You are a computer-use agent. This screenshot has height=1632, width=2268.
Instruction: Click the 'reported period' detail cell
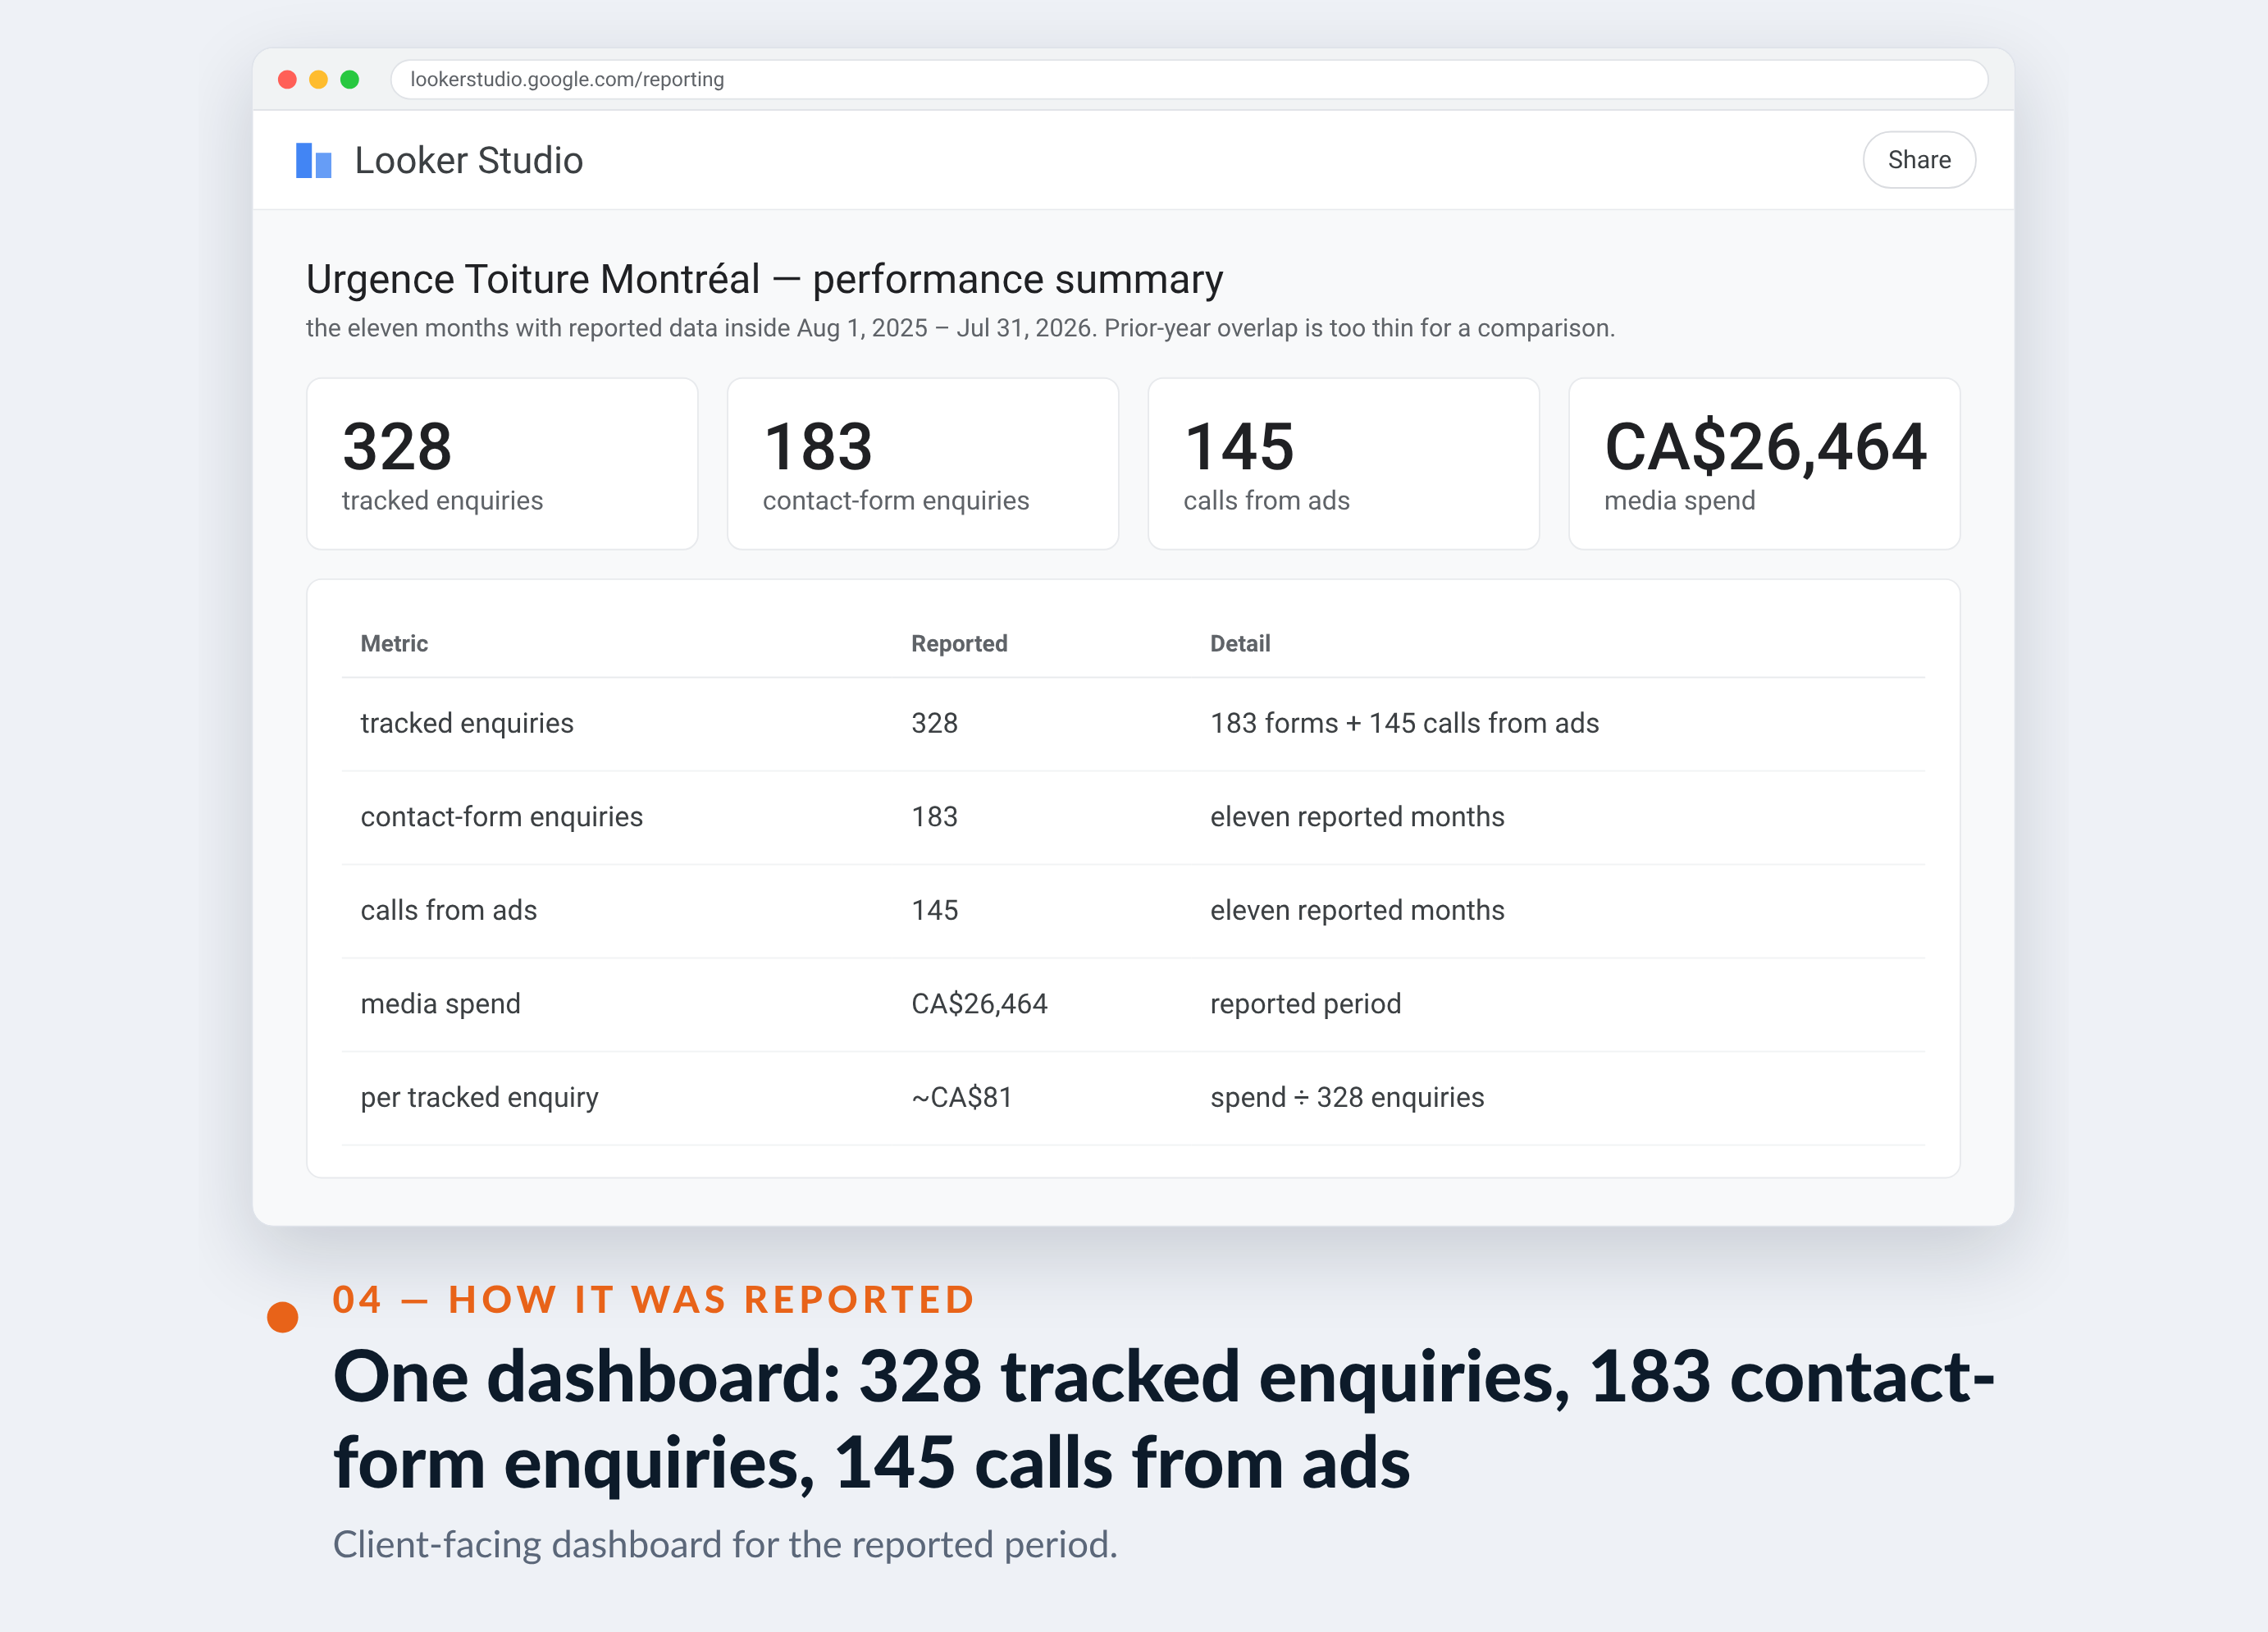pyautogui.click(x=1305, y=1003)
